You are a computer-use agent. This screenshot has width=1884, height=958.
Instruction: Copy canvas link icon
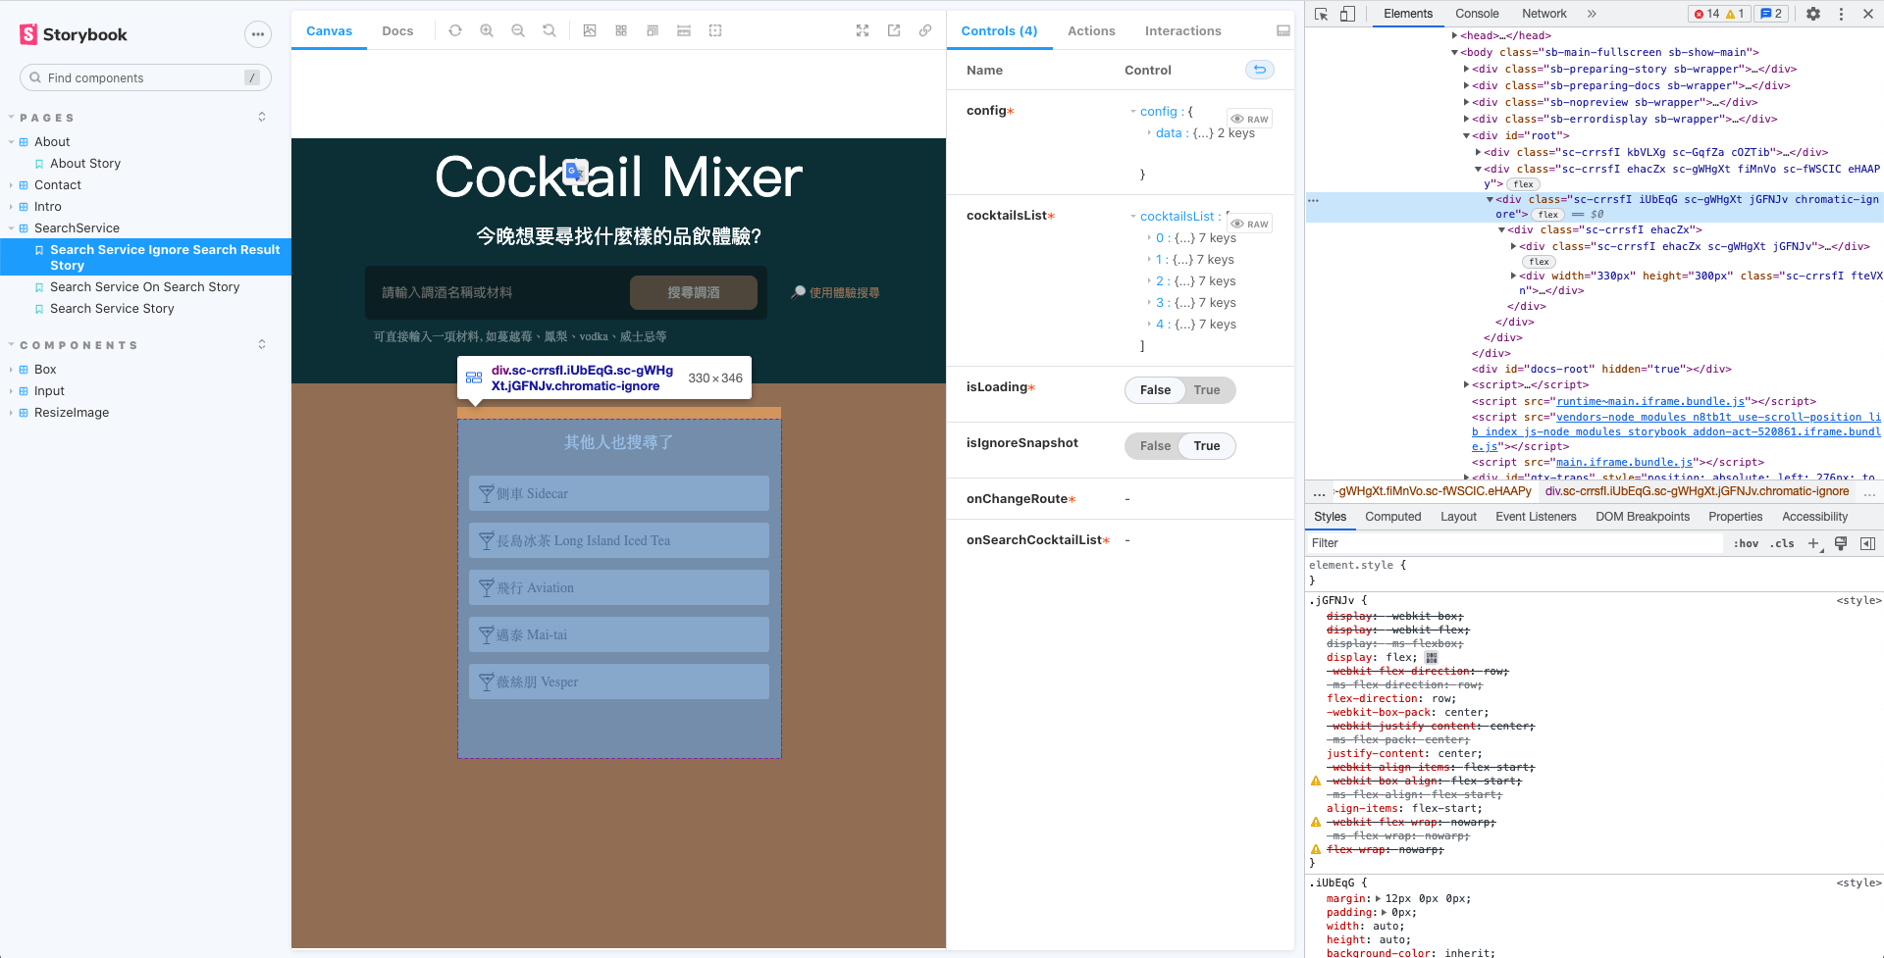[925, 30]
